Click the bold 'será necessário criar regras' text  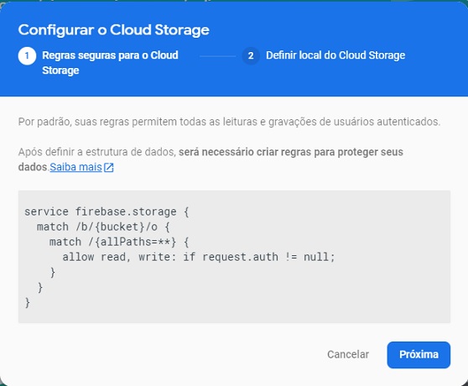[x=211, y=159]
